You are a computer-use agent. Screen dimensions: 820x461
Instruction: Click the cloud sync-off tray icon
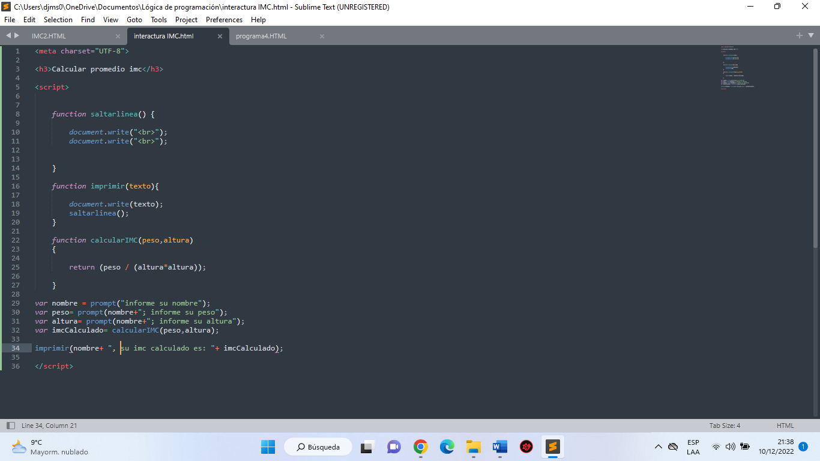tap(673, 447)
